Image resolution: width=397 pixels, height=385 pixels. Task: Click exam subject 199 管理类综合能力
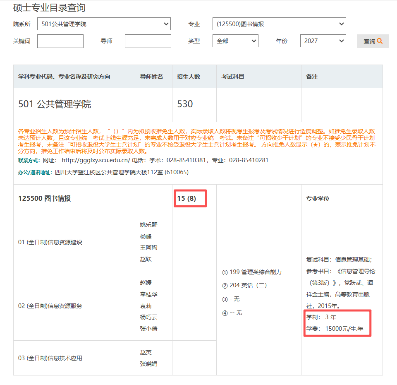coord(252,272)
